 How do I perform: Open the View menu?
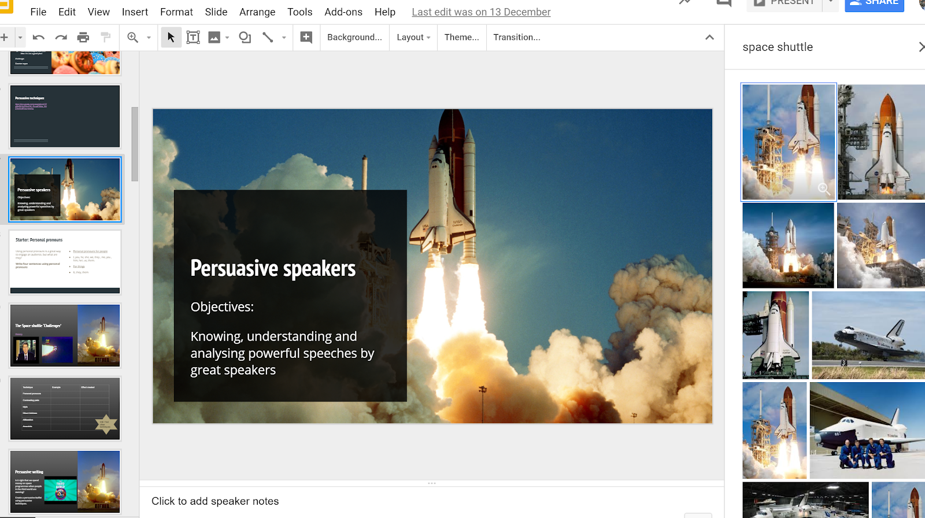(99, 12)
